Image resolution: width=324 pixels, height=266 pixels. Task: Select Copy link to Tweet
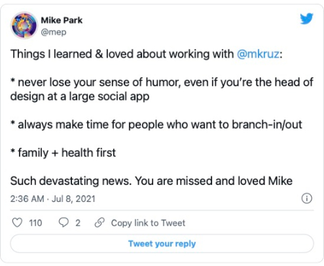pos(148,223)
